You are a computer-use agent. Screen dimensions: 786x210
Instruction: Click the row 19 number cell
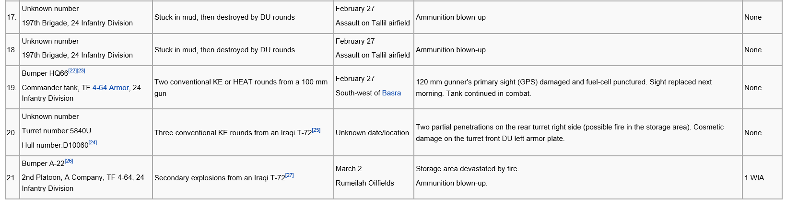pos(12,88)
